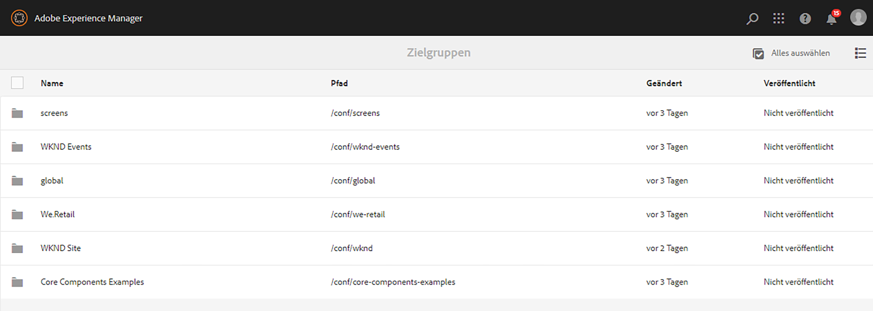The width and height of the screenshot is (873, 311).
Task: Sort by the Veröffentlicht column header
Action: pyautogui.click(x=789, y=83)
